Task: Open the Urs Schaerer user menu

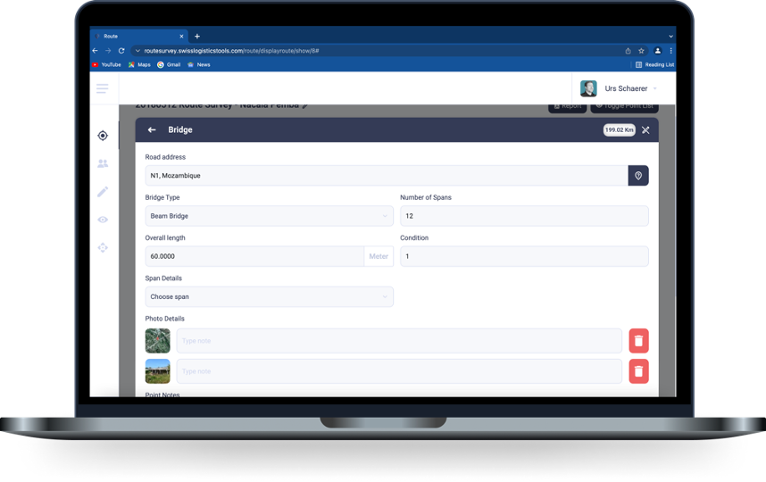Action: click(x=619, y=88)
